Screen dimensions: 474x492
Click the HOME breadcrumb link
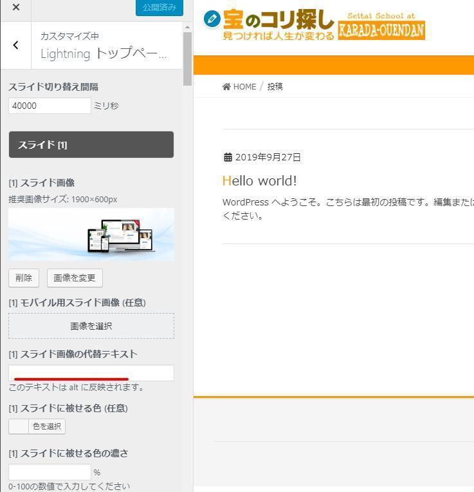(244, 86)
